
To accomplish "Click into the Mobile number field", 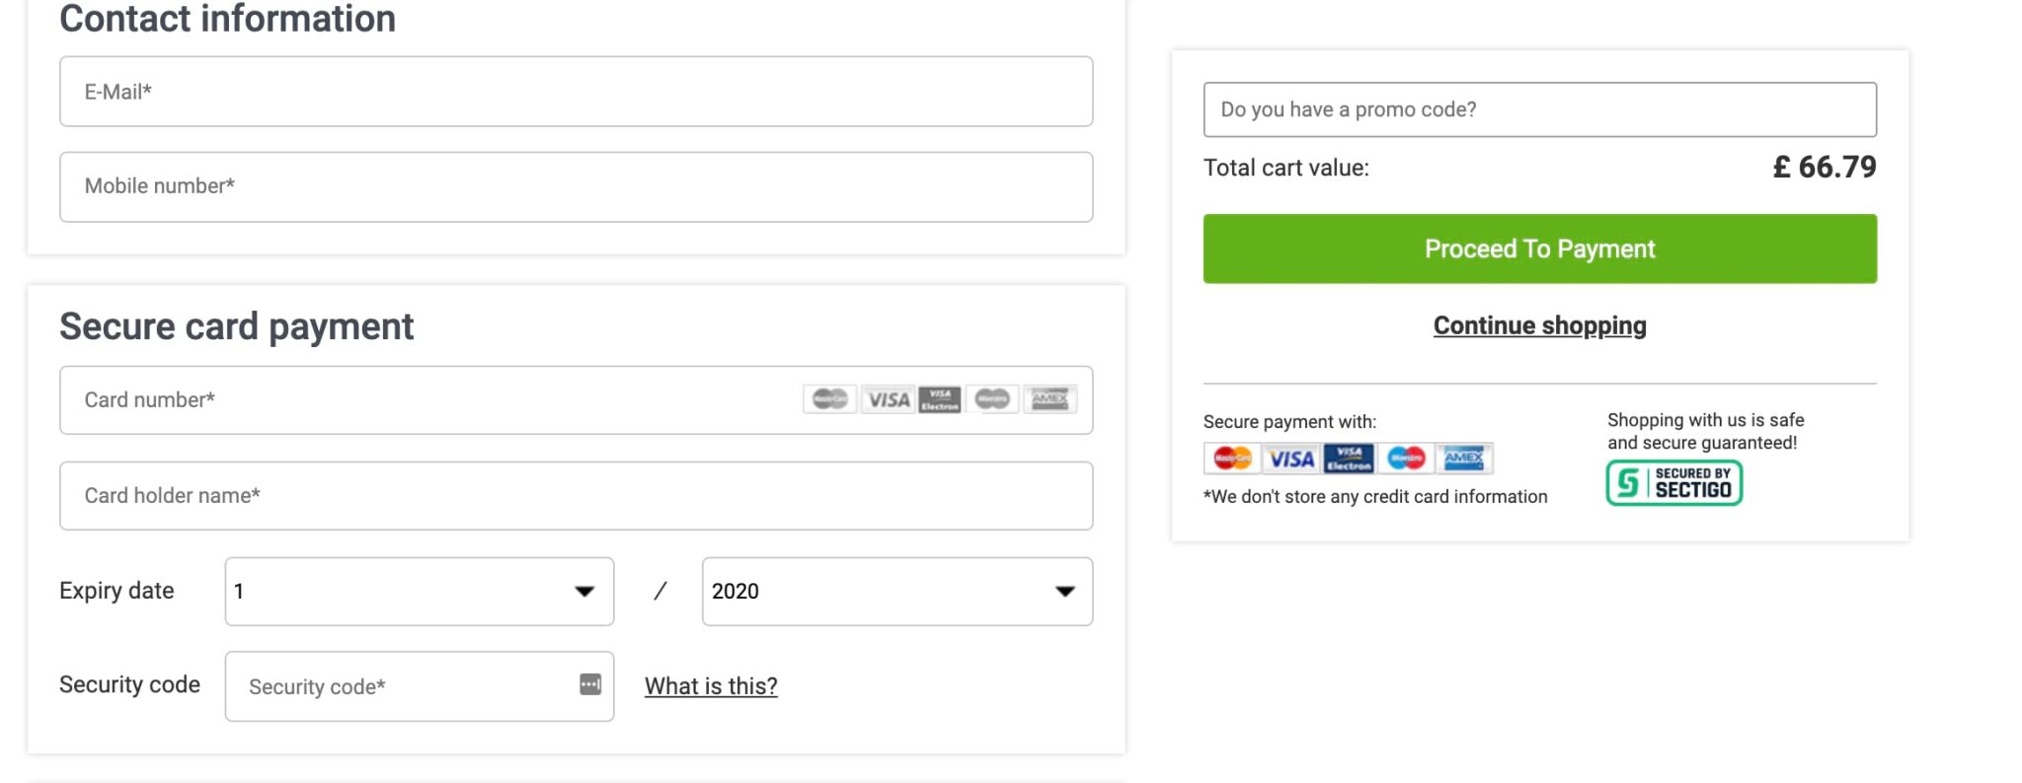I will pos(576,186).
